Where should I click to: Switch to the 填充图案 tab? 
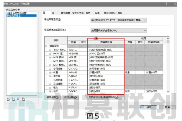66,13
